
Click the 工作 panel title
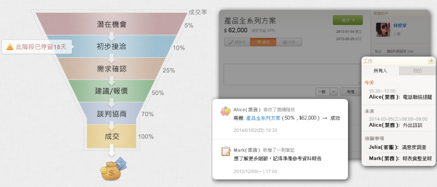(368, 61)
